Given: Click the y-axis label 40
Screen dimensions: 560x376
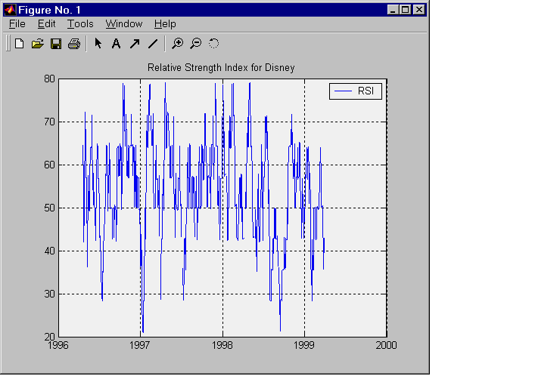Looking at the screenshot, I should click(50, 251).
